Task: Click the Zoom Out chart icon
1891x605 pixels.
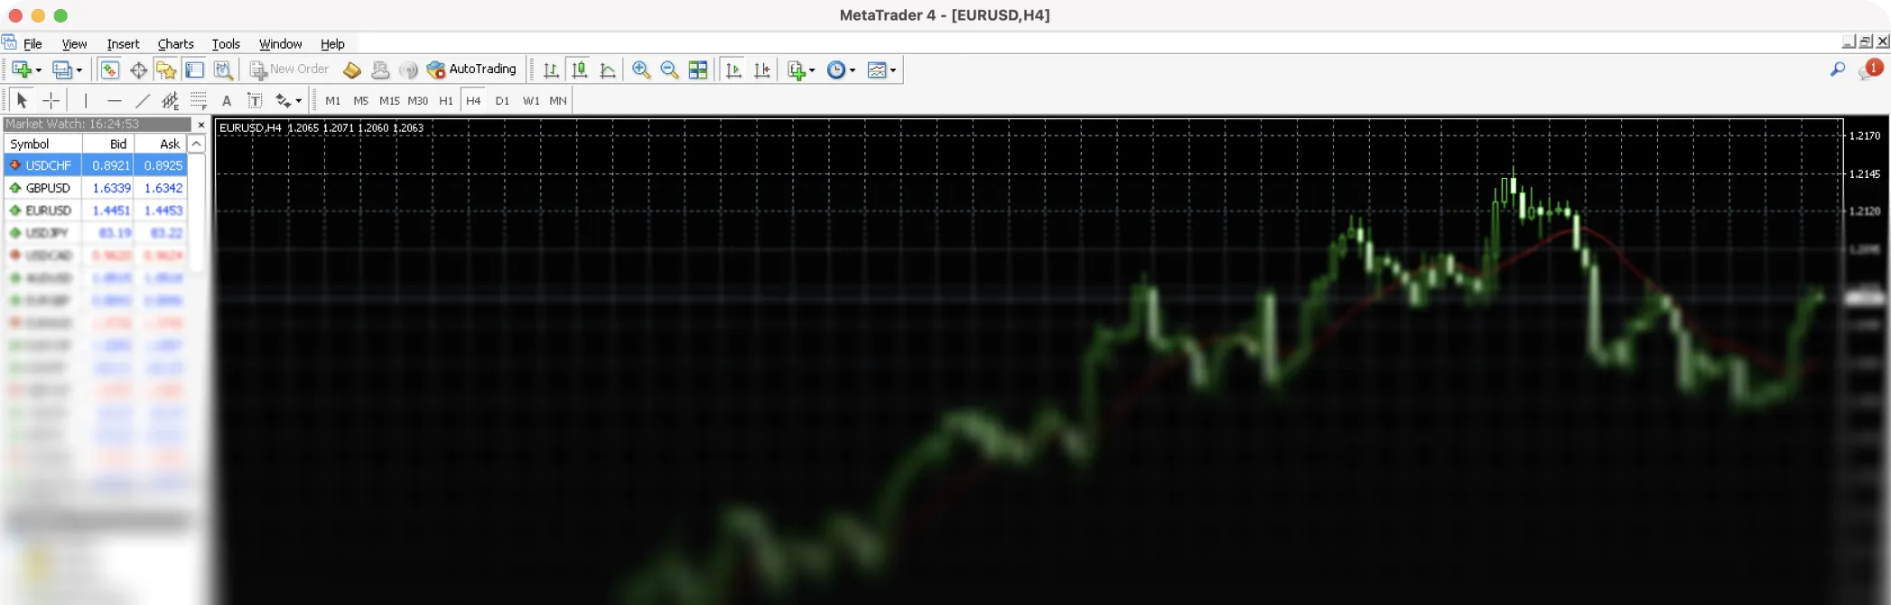Action: 669,70
